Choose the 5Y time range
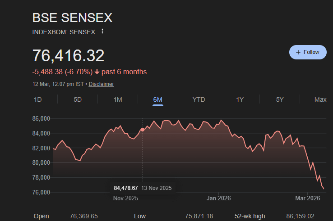Screen dimensions: 333x221 (280, 99)
